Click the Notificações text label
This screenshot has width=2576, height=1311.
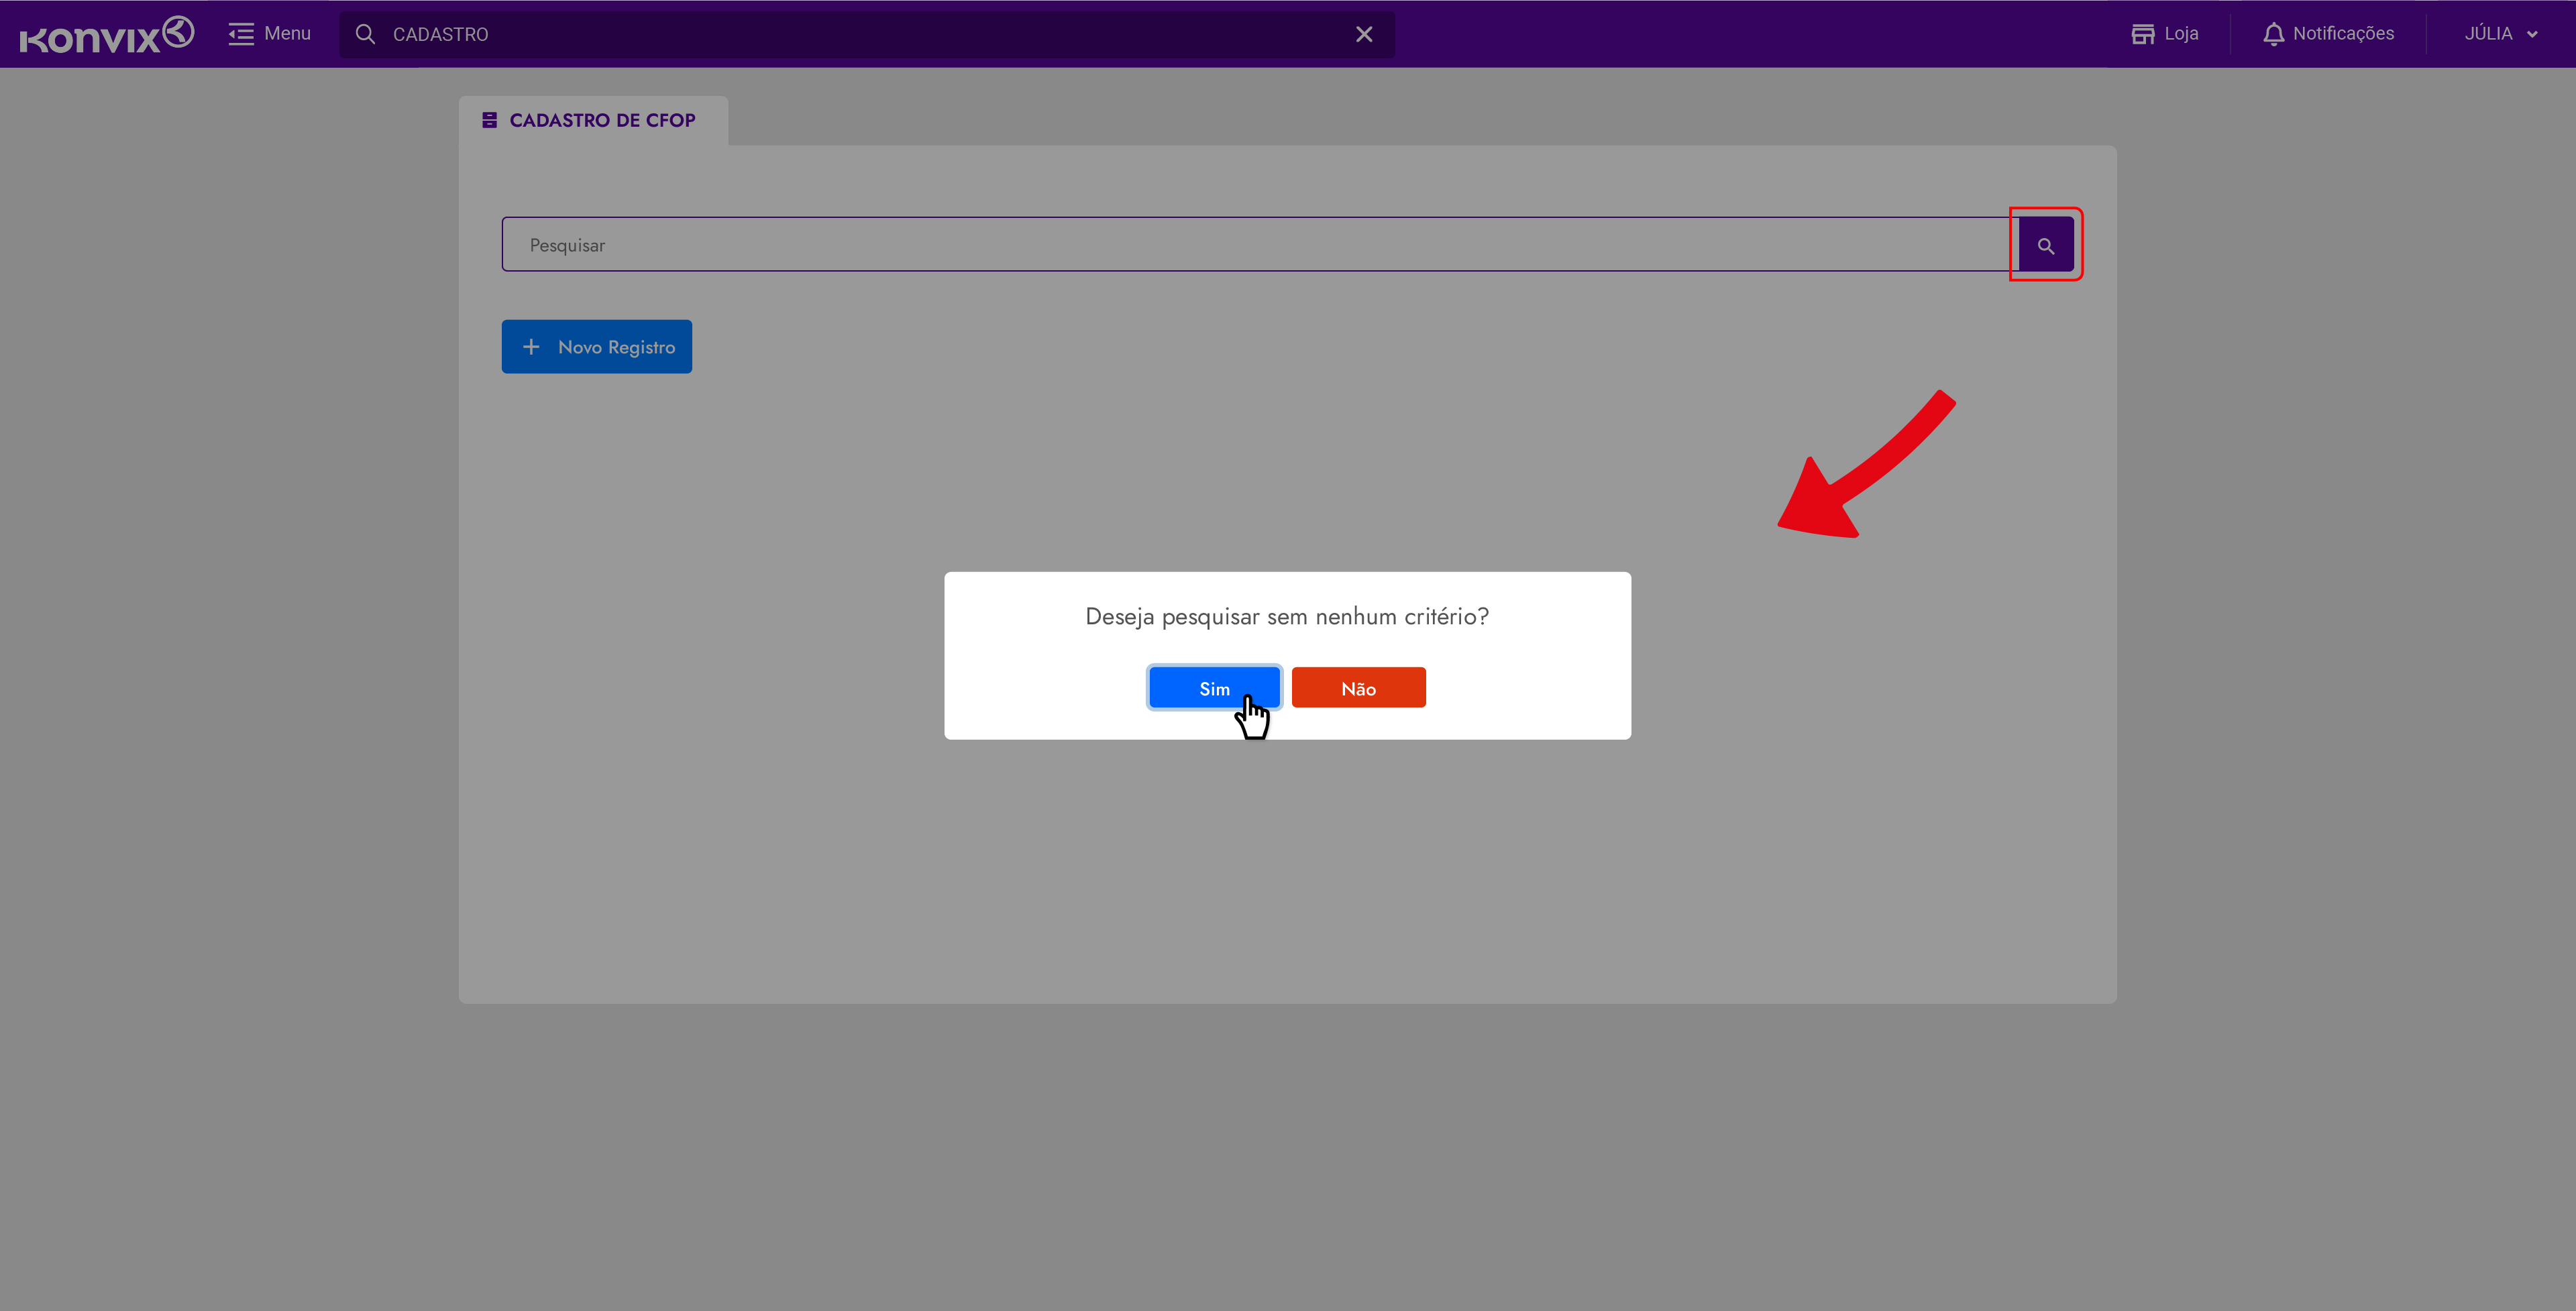2343,34
